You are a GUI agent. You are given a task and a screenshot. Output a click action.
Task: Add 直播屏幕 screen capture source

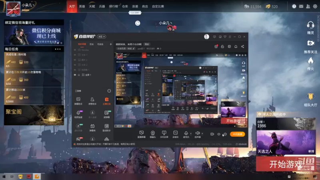coord(141,134)
